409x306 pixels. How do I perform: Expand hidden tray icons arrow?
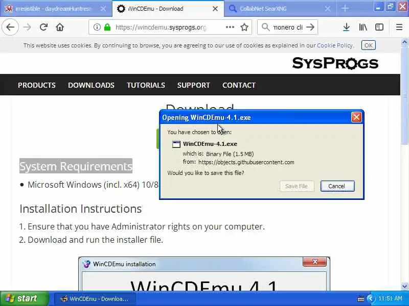(371, 298)
